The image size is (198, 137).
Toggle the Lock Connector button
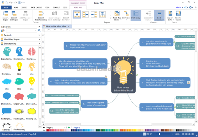159,16
